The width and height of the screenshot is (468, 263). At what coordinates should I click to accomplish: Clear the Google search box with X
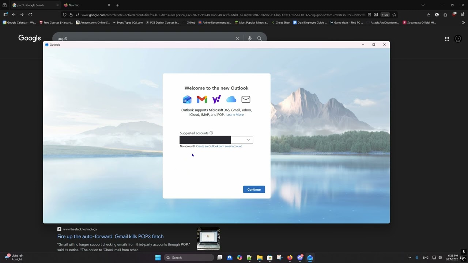tap(238, 38)
